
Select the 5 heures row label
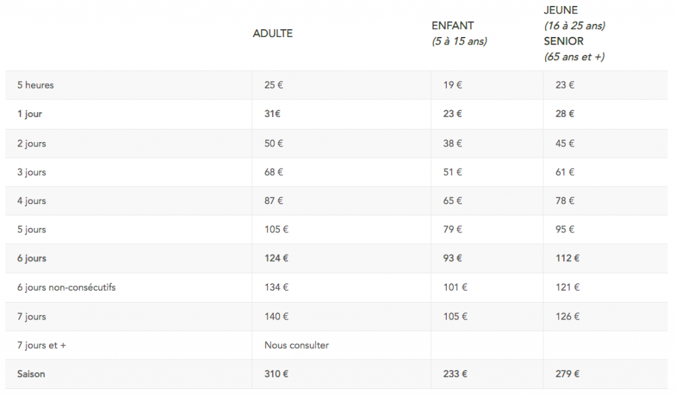tap(36, 85)
